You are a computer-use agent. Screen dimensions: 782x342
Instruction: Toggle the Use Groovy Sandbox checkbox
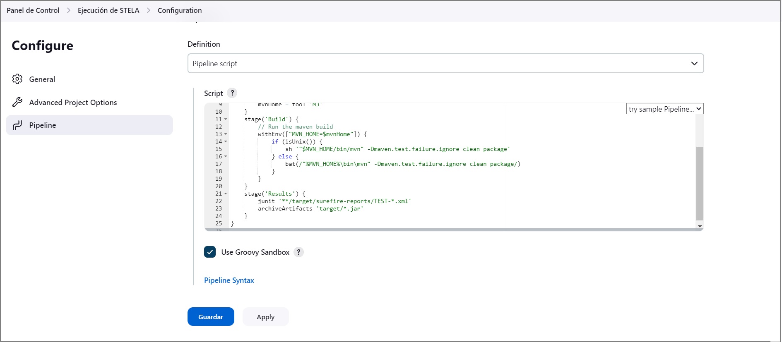click(210, 252)
